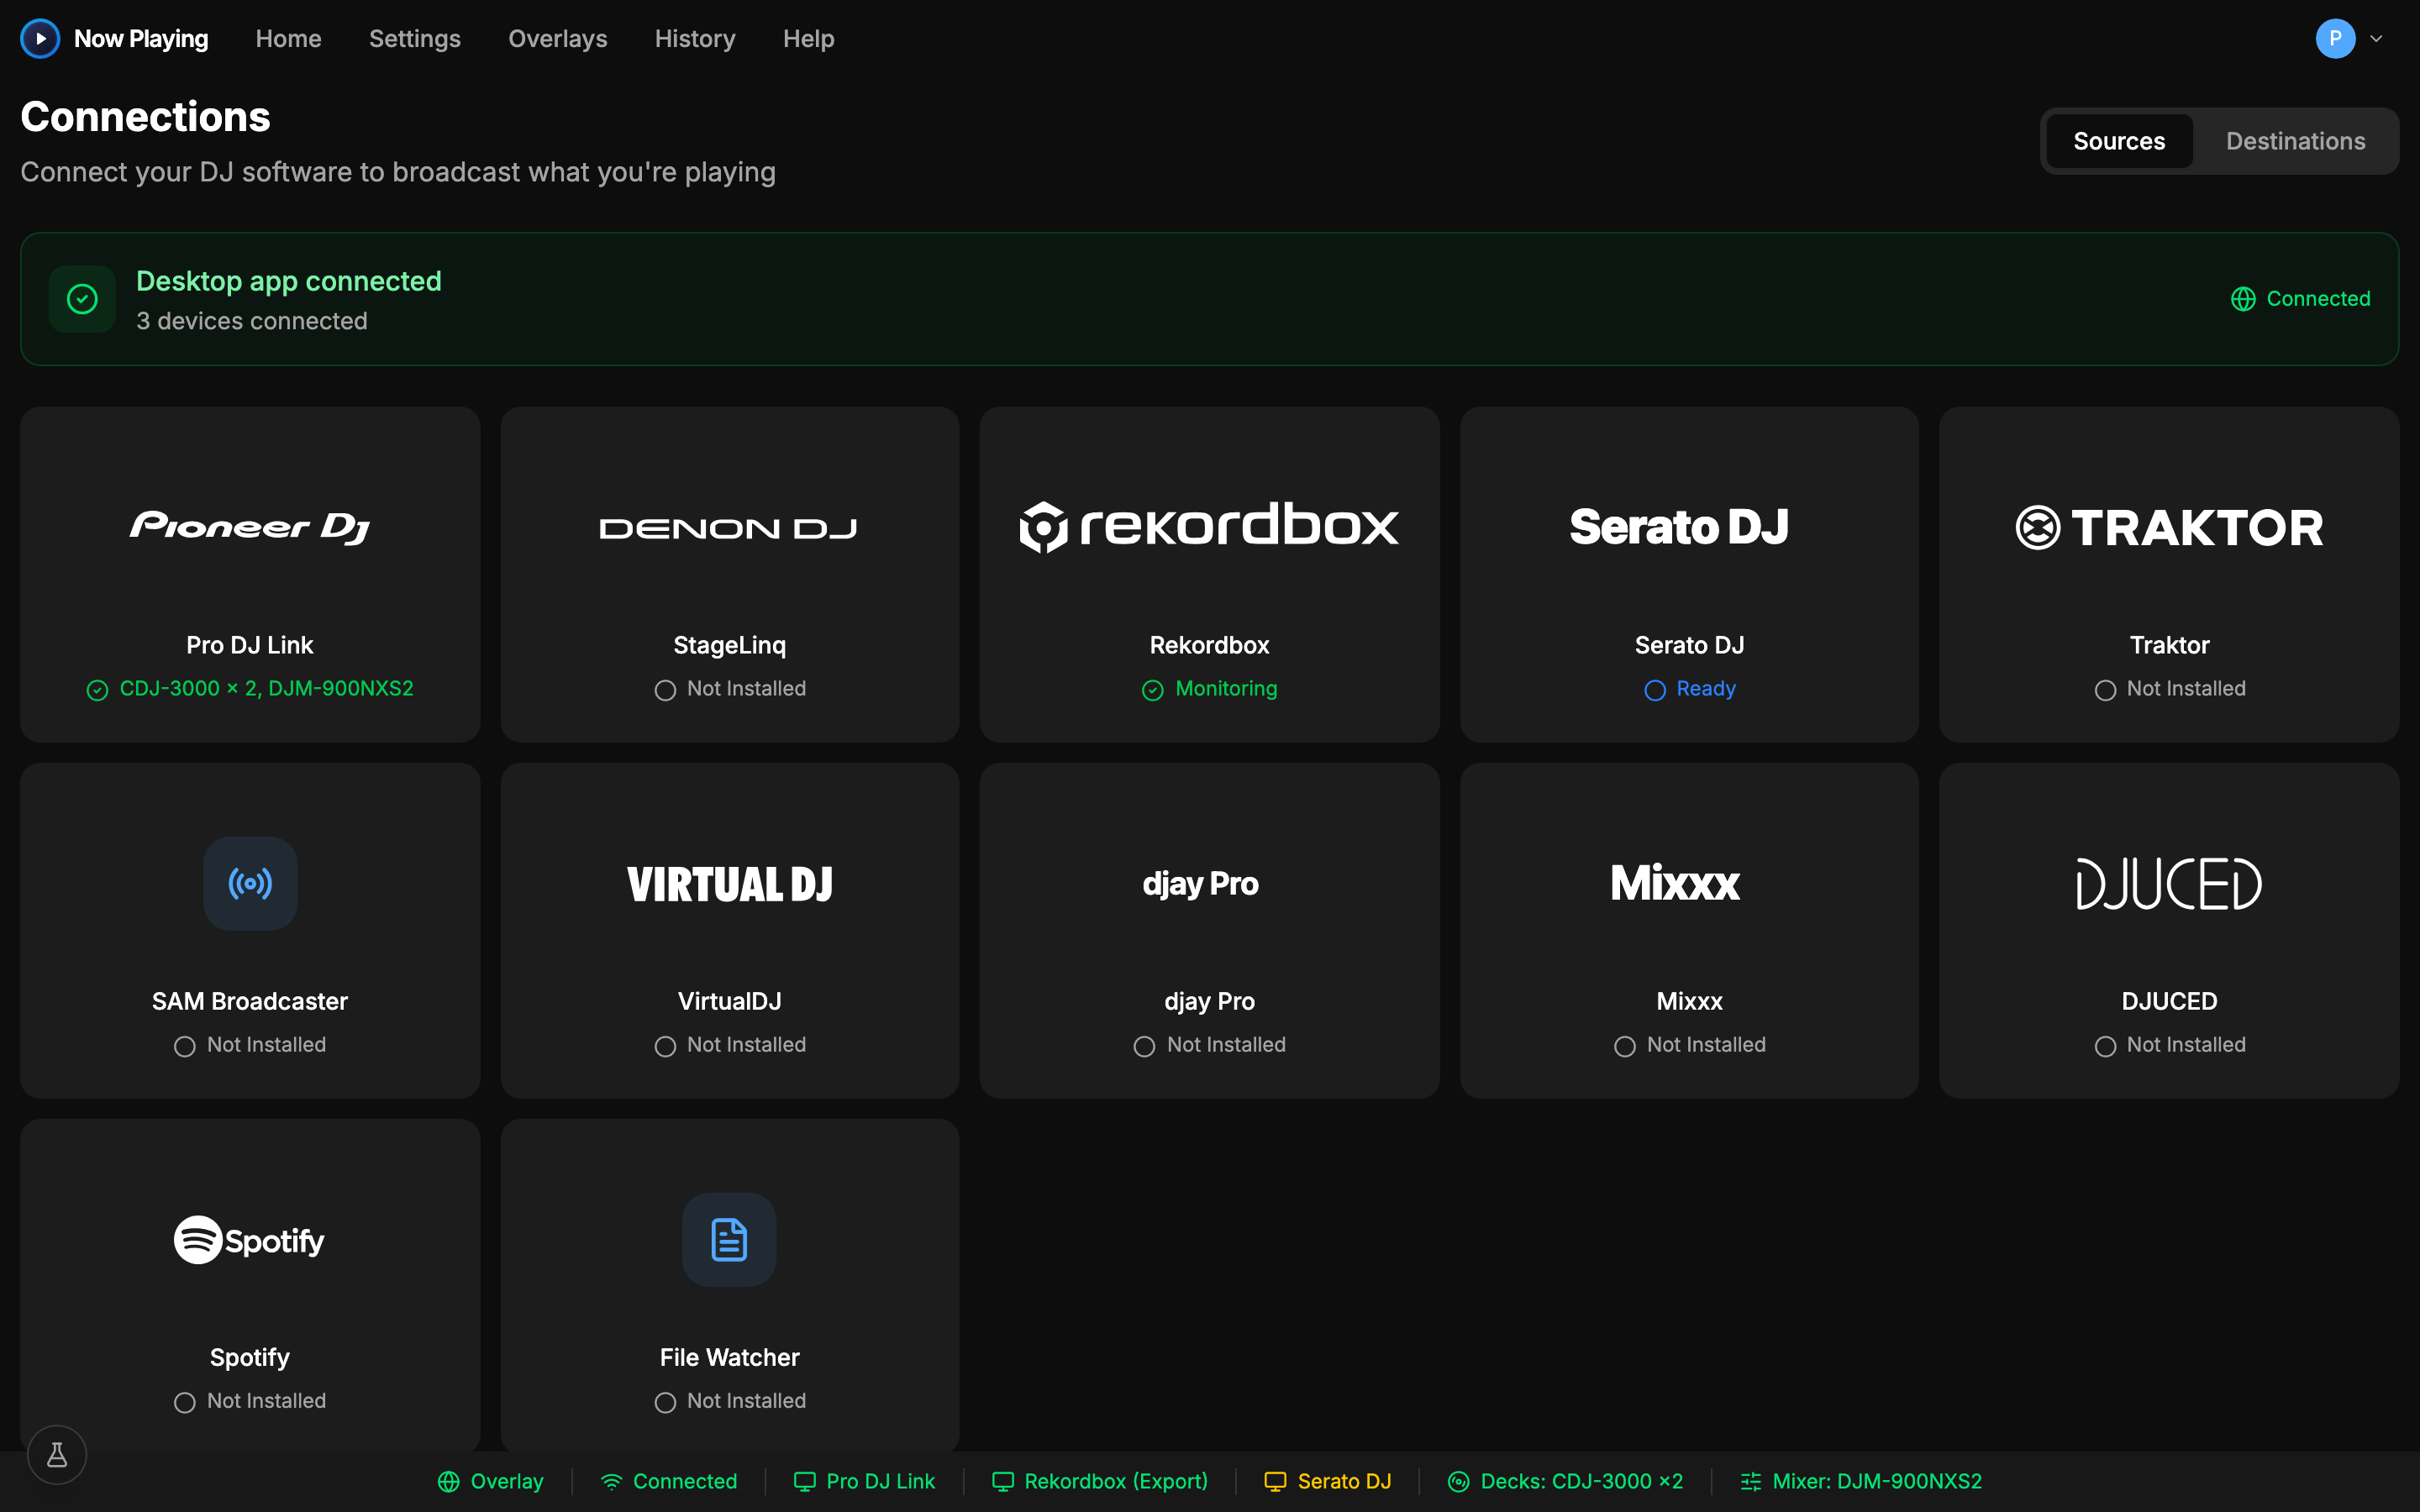
Task: Click the Virtual DJ logo
Action: 729,884
